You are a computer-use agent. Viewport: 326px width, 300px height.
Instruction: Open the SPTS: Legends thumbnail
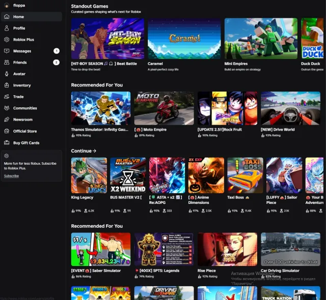click(164, 249)
